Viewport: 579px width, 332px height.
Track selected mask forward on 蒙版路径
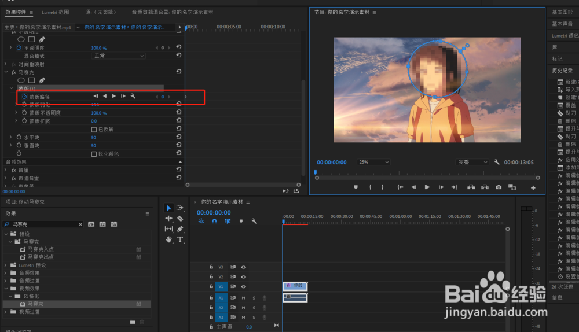pyautogui.click(x=114, y=96)
